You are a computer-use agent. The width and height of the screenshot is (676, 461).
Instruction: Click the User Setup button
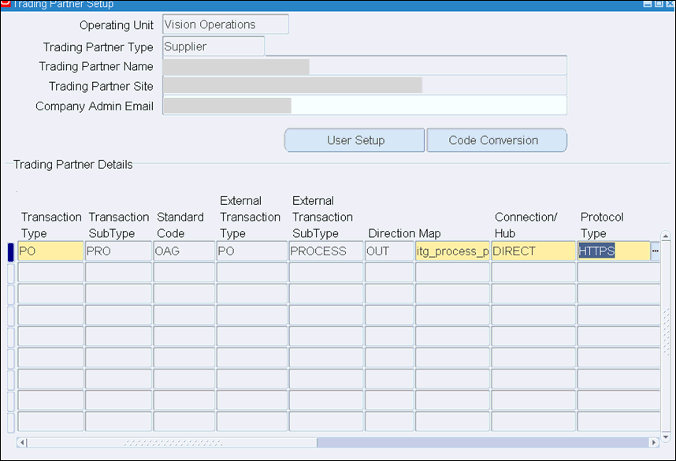[x=354, y=139]
